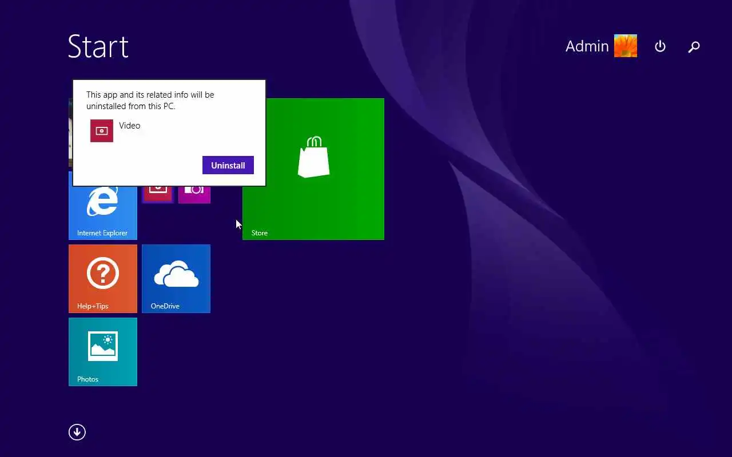
Task: Open the Photos tile
Action: [103, 352]
